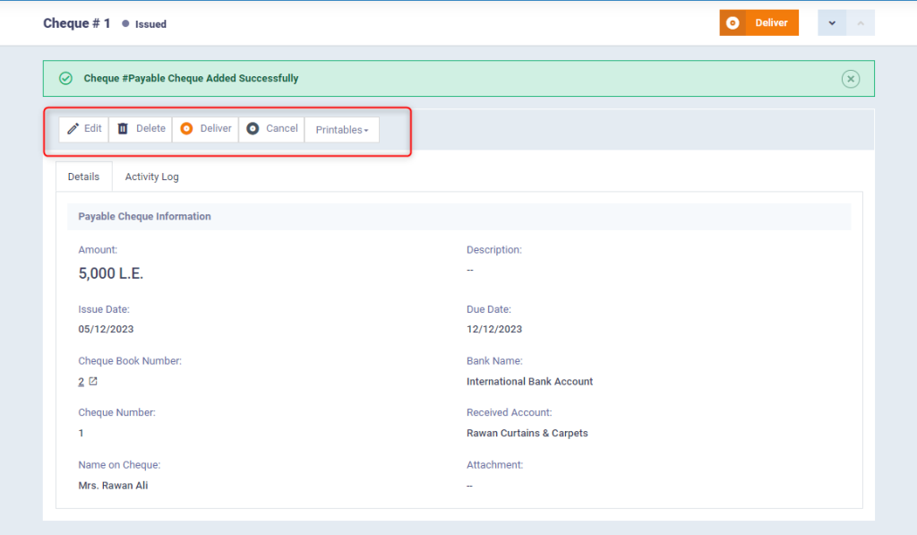Dismiss the success notification banner
This screenshot has height=535, width=917.
click(851, 79)
